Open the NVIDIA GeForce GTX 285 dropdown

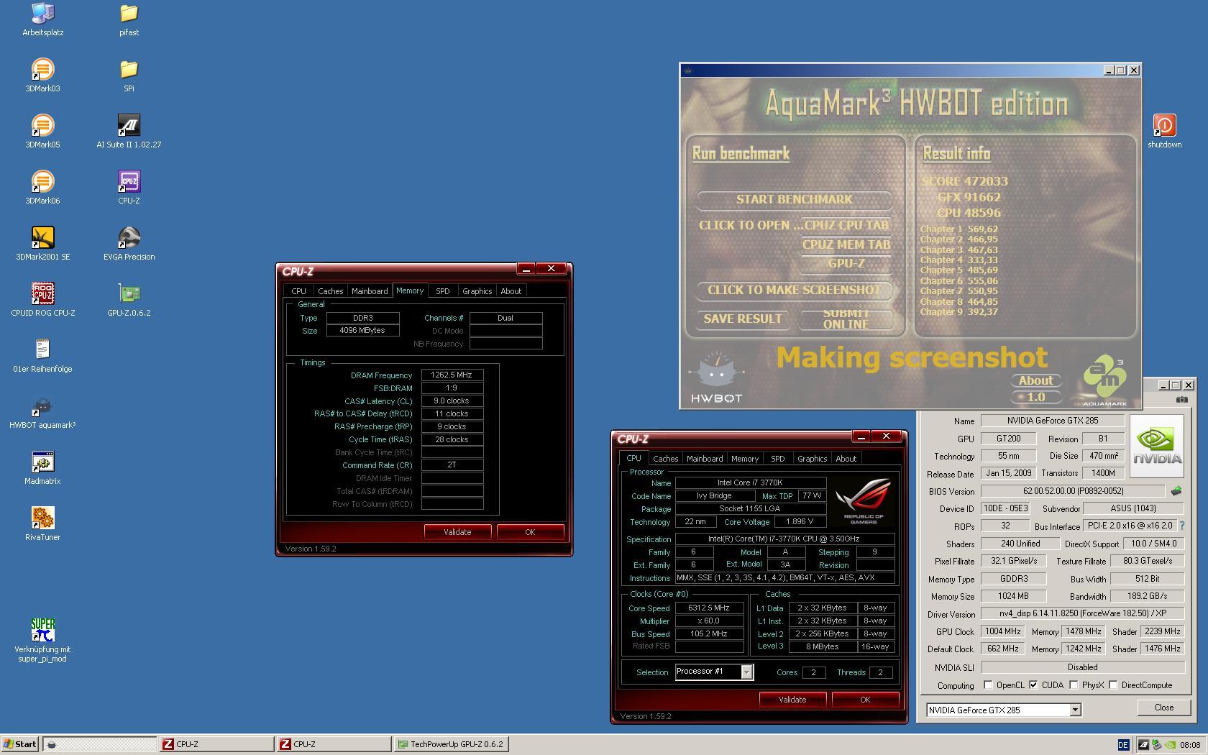(x=1075, y=710)
